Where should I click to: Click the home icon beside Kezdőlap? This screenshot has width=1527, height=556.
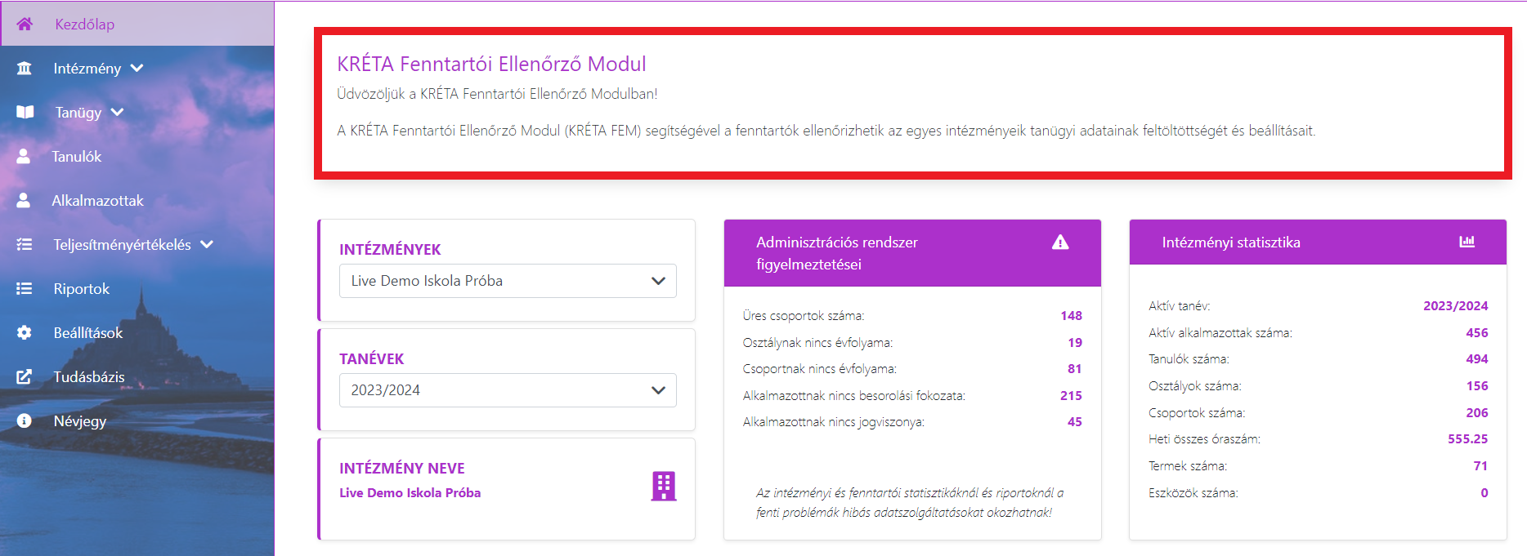[25, 24]
